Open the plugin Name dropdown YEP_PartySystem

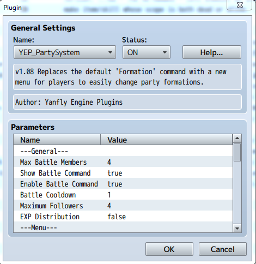(x=65, y=52)
